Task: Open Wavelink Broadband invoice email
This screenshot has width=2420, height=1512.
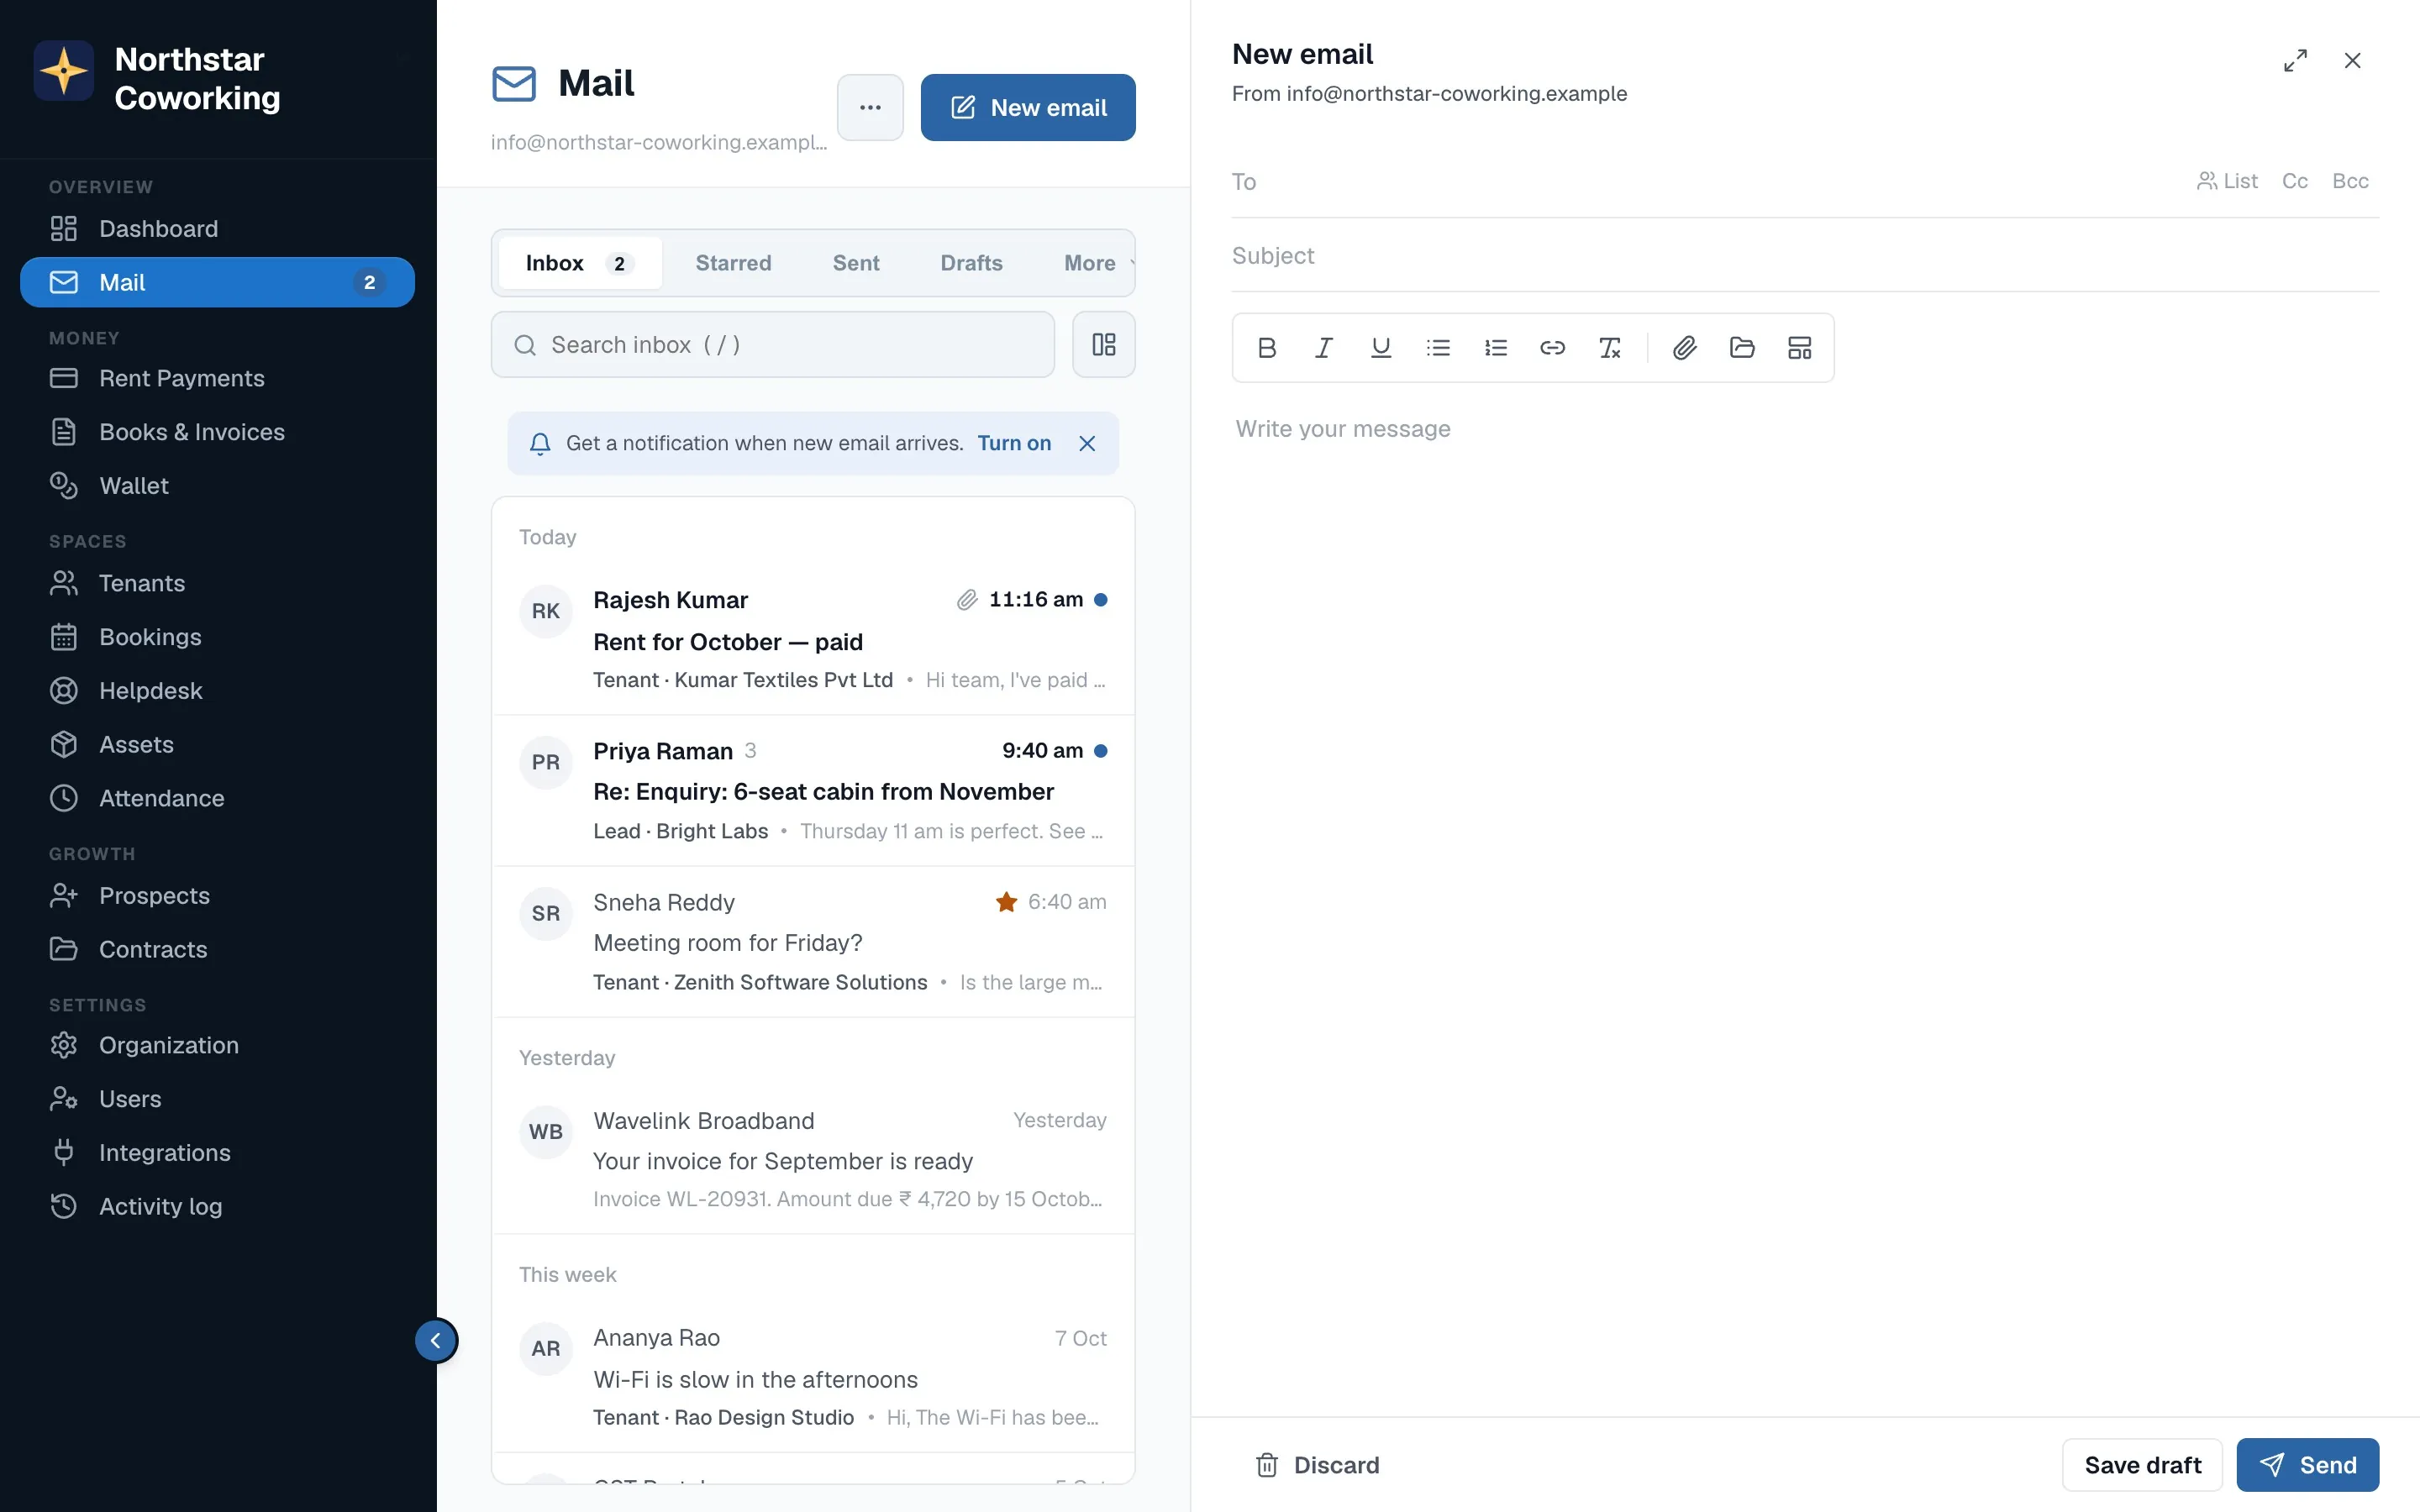Action: [x=813, y=1160]
